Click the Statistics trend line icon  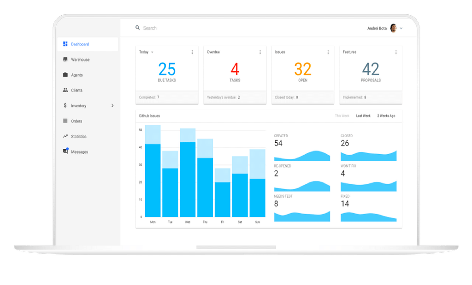click(65, 136)
